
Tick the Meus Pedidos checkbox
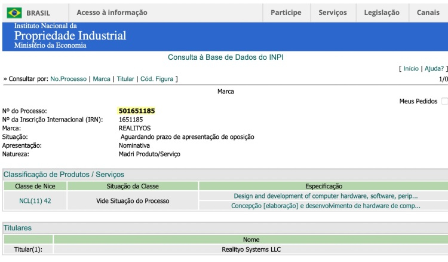tap(444, 101)
